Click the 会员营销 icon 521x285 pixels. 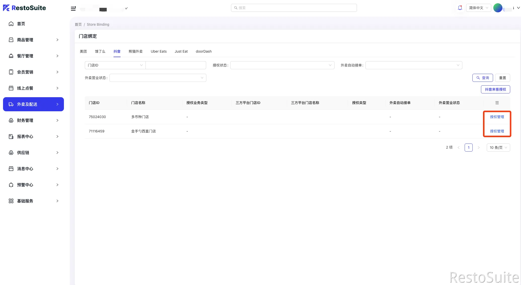pyautogui.click(x=11, y=72)
